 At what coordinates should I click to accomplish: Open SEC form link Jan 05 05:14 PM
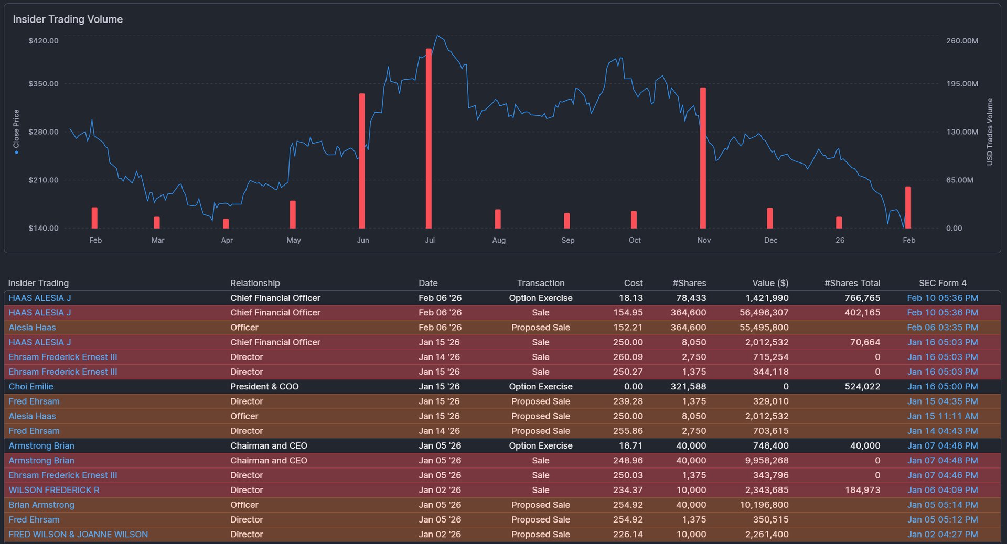(x=942, y=505)
